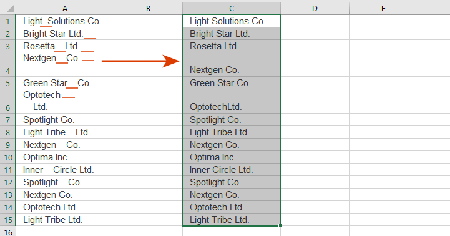Screen dimensions: 450x236
Task: Click cell C7 'Spotlight Co.'
Action: (232, 120)
